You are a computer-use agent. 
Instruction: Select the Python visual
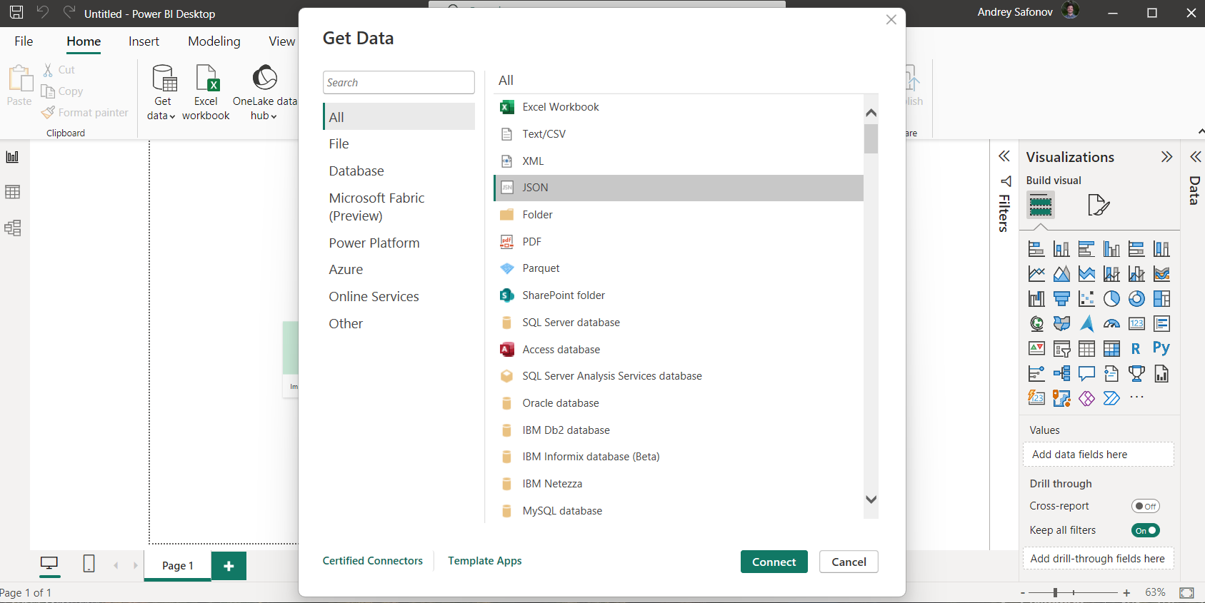(x=1161, y=348)
